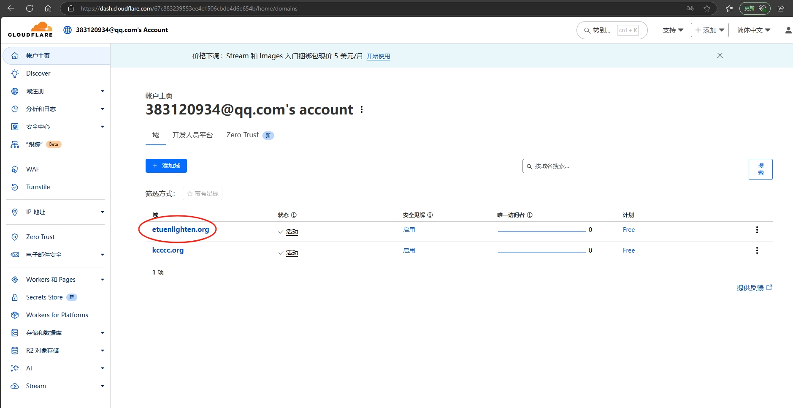Click 活动 status for etuenlighten.org
This screenshot has width=793, height=408.
pos(292,232)
